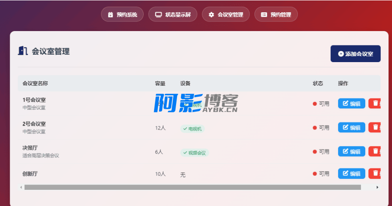This screenshot has height=206, width=392.
Task: Click 编辑 for 决策厅
Action: 351,152
